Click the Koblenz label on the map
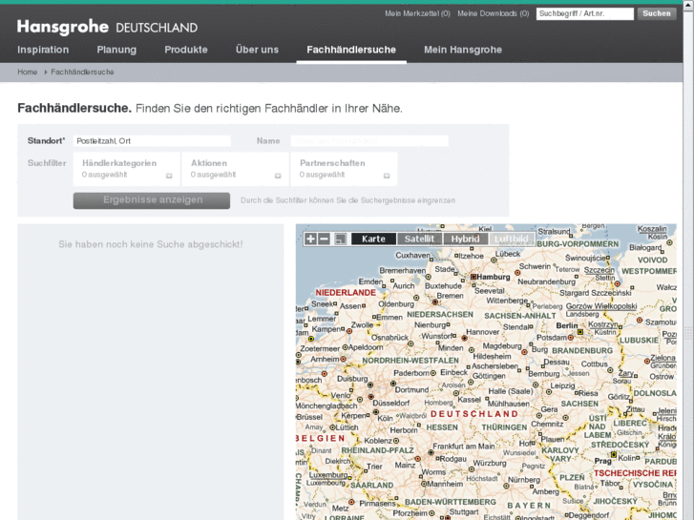Screen dimensions: 694x520 (x=378, y=441)
